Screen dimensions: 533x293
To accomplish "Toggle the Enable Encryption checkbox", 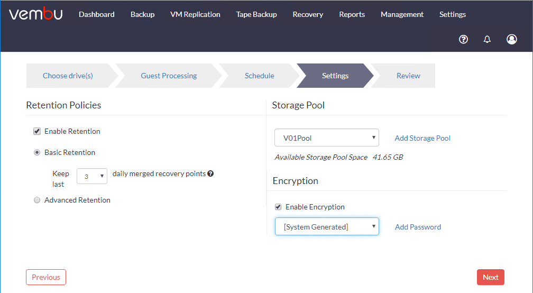I will [278, 207].
